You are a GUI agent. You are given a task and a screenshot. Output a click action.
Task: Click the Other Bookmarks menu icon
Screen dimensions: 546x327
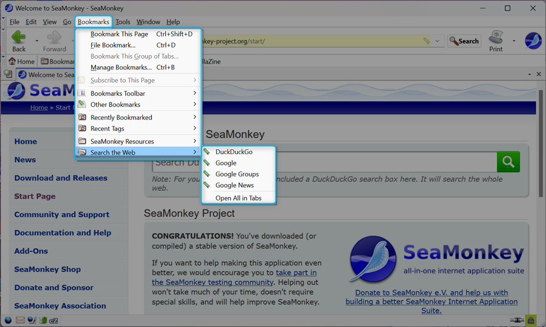pos(82,104)
